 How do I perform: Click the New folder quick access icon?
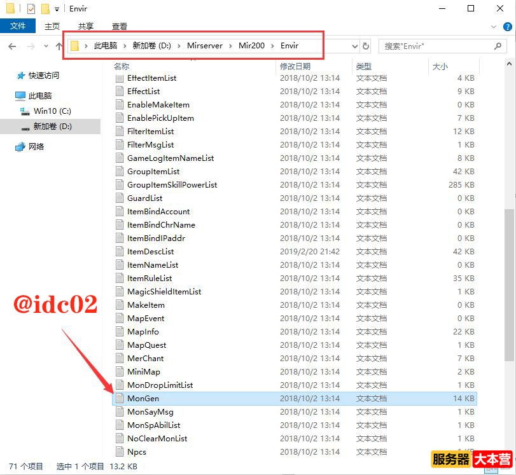click(x=45, y=8)
